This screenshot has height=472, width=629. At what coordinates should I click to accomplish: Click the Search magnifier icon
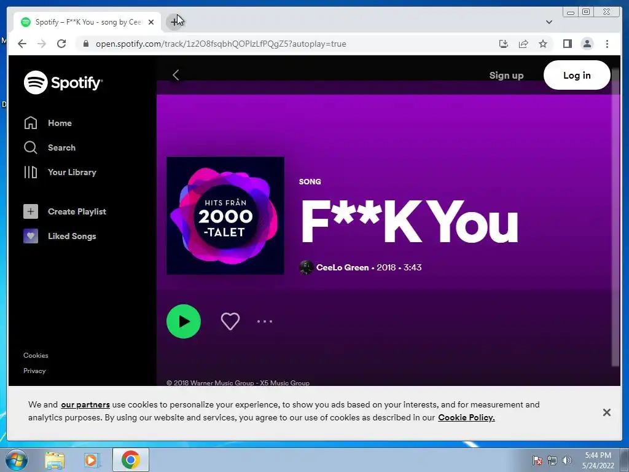31,147
